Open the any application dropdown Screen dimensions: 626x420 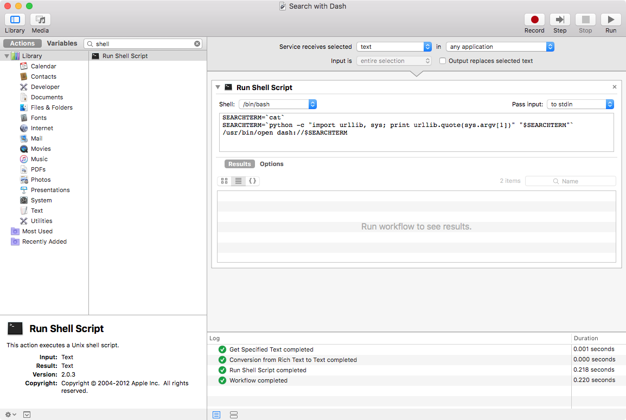[x=500, y=47]
